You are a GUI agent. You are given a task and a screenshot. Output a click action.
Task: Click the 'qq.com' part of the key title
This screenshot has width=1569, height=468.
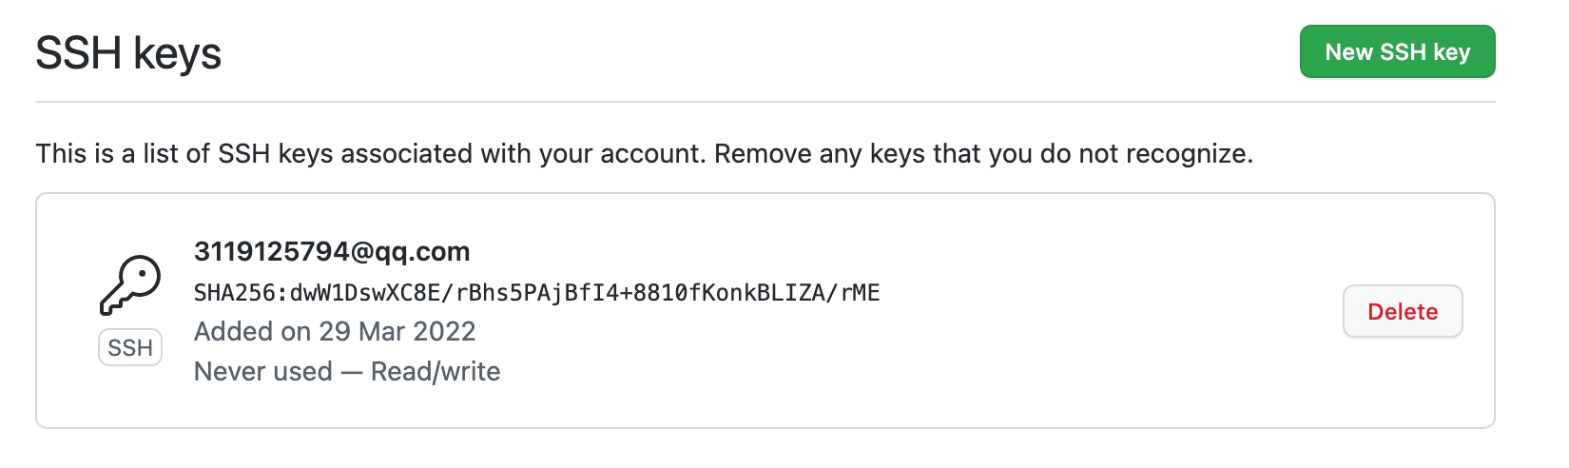click(x=423, y=251)
